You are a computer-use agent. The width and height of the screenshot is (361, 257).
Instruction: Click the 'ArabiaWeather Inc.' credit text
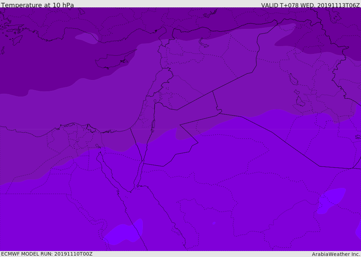336,254
